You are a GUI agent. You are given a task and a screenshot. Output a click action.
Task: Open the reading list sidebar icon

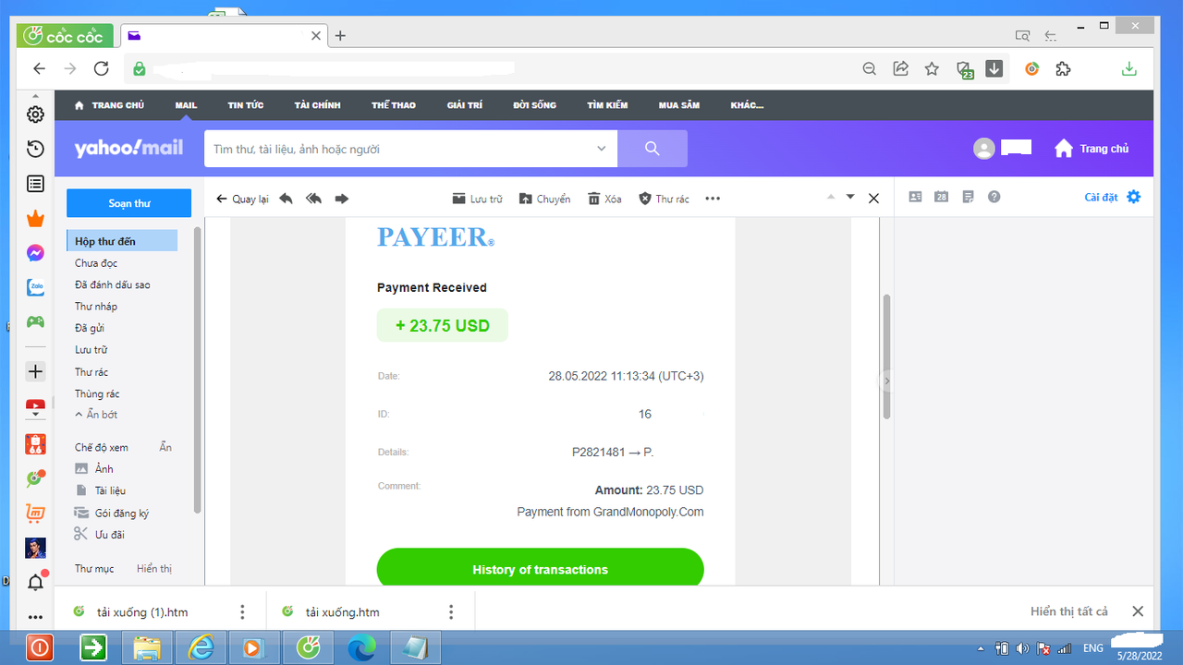coord(35,184)
